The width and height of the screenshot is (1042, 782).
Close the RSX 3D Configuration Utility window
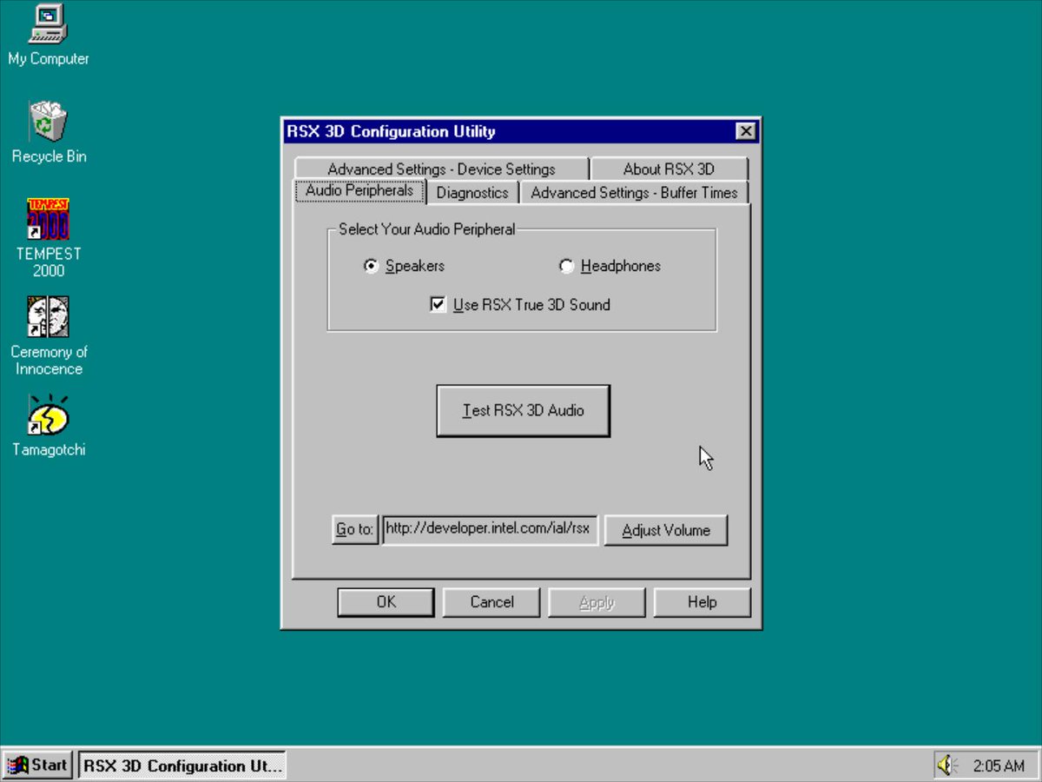tap(745, 132)
